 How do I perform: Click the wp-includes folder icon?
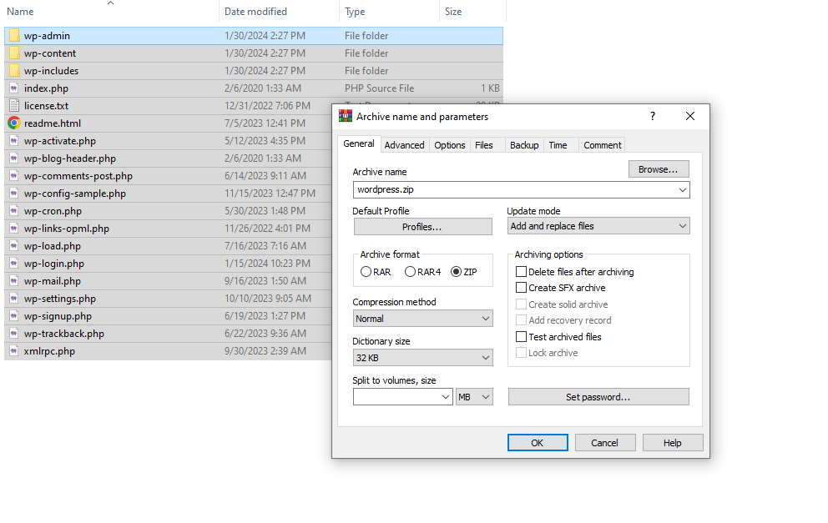coord(14,71)
